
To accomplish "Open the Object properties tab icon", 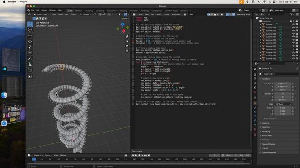I will click(255, 103).
